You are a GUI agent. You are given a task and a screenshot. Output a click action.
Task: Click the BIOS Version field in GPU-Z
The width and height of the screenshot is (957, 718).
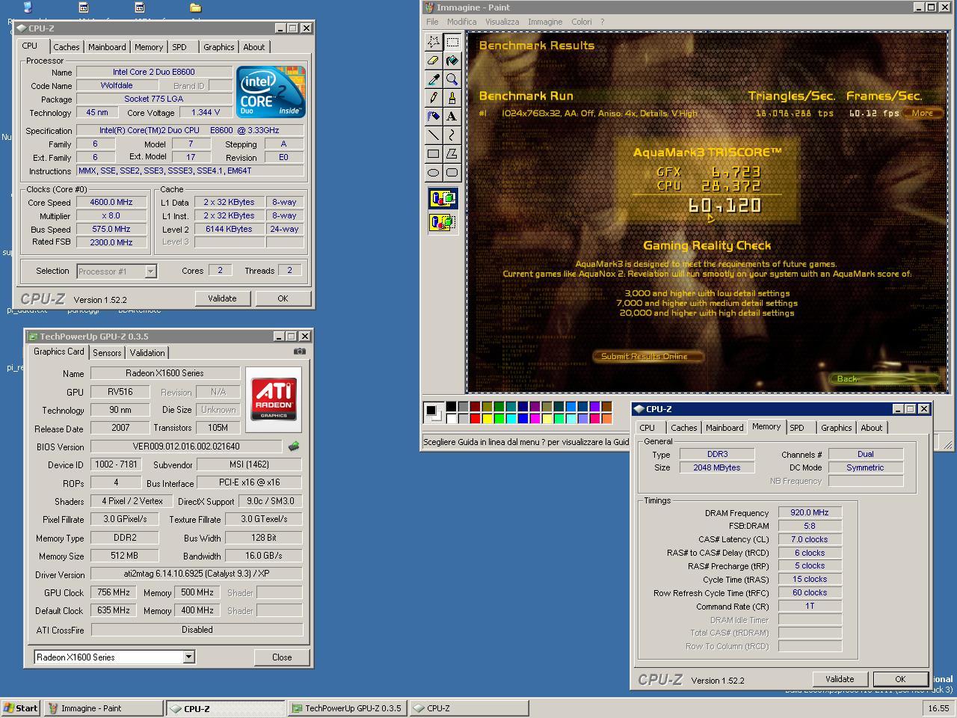(186, 447)
